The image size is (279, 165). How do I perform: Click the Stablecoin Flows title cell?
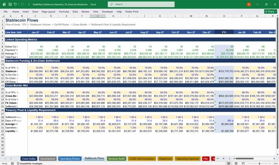22,20
